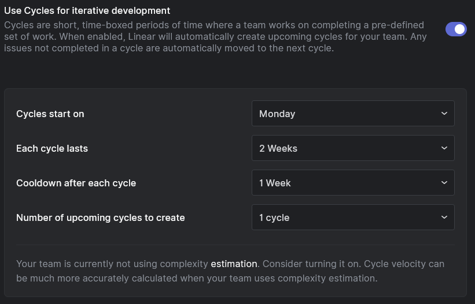Viewport: 475px width, 304px height.
Task: Follow the highlighted estimation link
Action: 234,264
